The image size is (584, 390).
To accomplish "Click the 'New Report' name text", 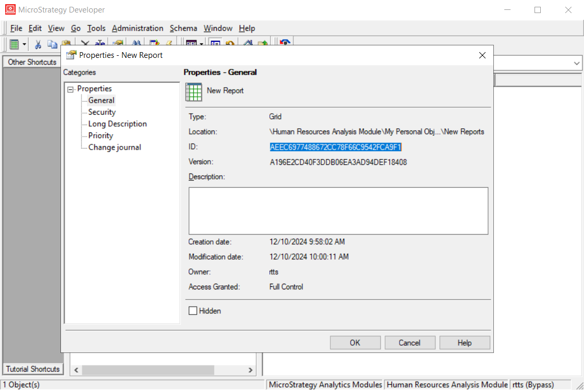I will (225, 91).
